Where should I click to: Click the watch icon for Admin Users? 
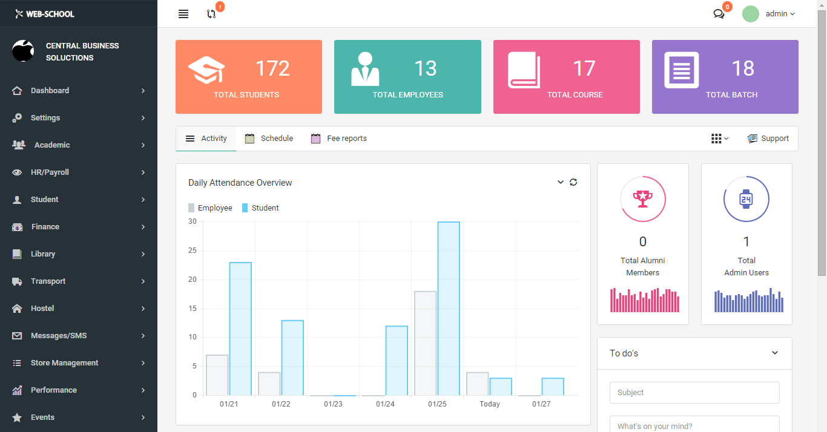(746, 199)
